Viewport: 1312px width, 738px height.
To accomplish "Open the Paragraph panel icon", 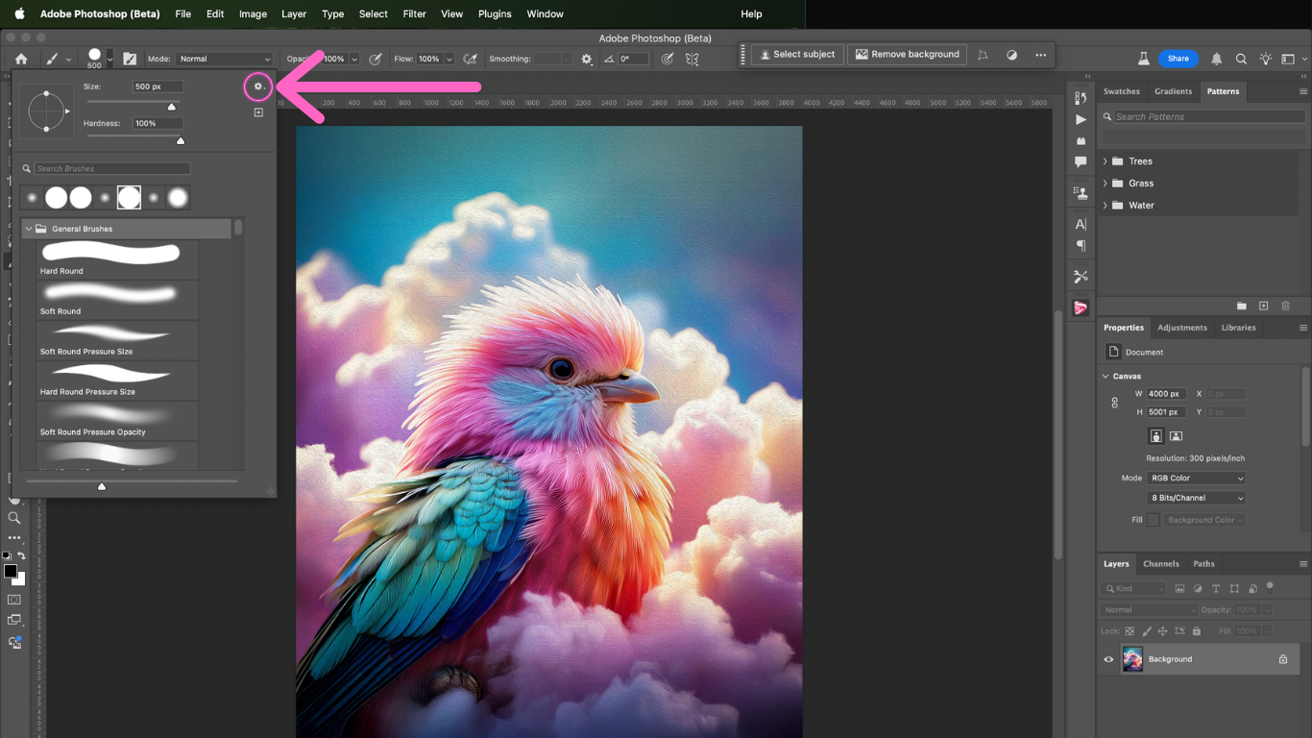I will [x=1081, y=246].
